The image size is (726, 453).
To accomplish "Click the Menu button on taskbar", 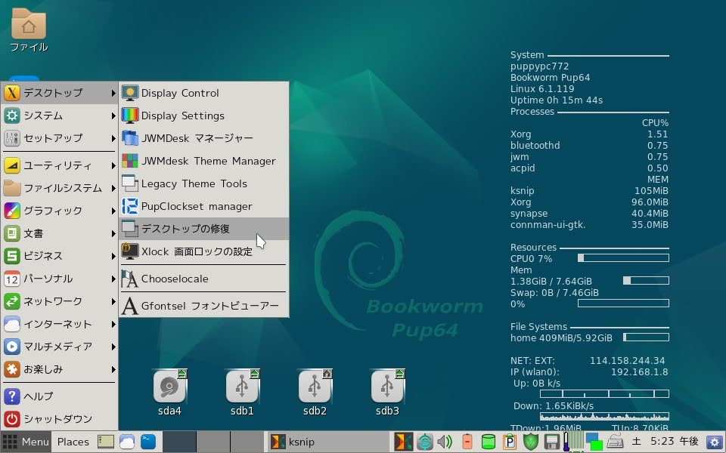I will click(26, 442).
